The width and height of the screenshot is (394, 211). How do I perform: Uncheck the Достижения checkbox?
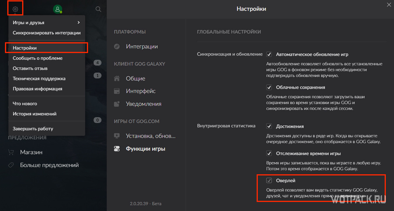click(269, 126)
